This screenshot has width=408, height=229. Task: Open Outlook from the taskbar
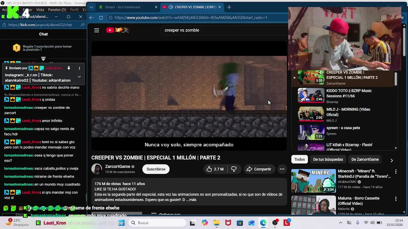click(251, 223)
